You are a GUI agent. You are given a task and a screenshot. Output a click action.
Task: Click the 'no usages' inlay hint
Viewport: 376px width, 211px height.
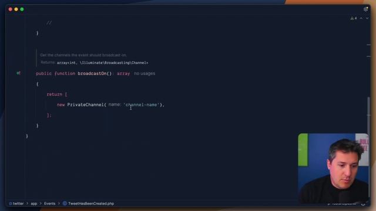click(x=145, y=73)
